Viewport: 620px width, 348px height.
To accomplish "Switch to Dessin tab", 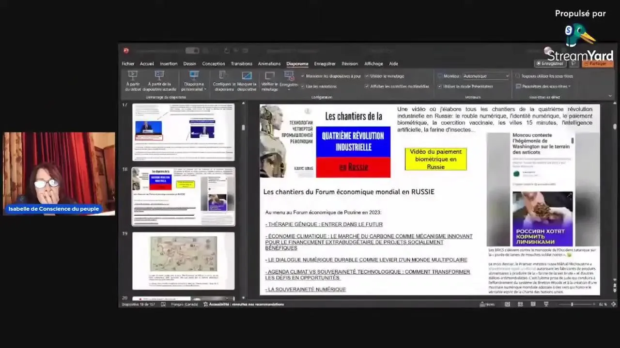I will pos(189,64).
